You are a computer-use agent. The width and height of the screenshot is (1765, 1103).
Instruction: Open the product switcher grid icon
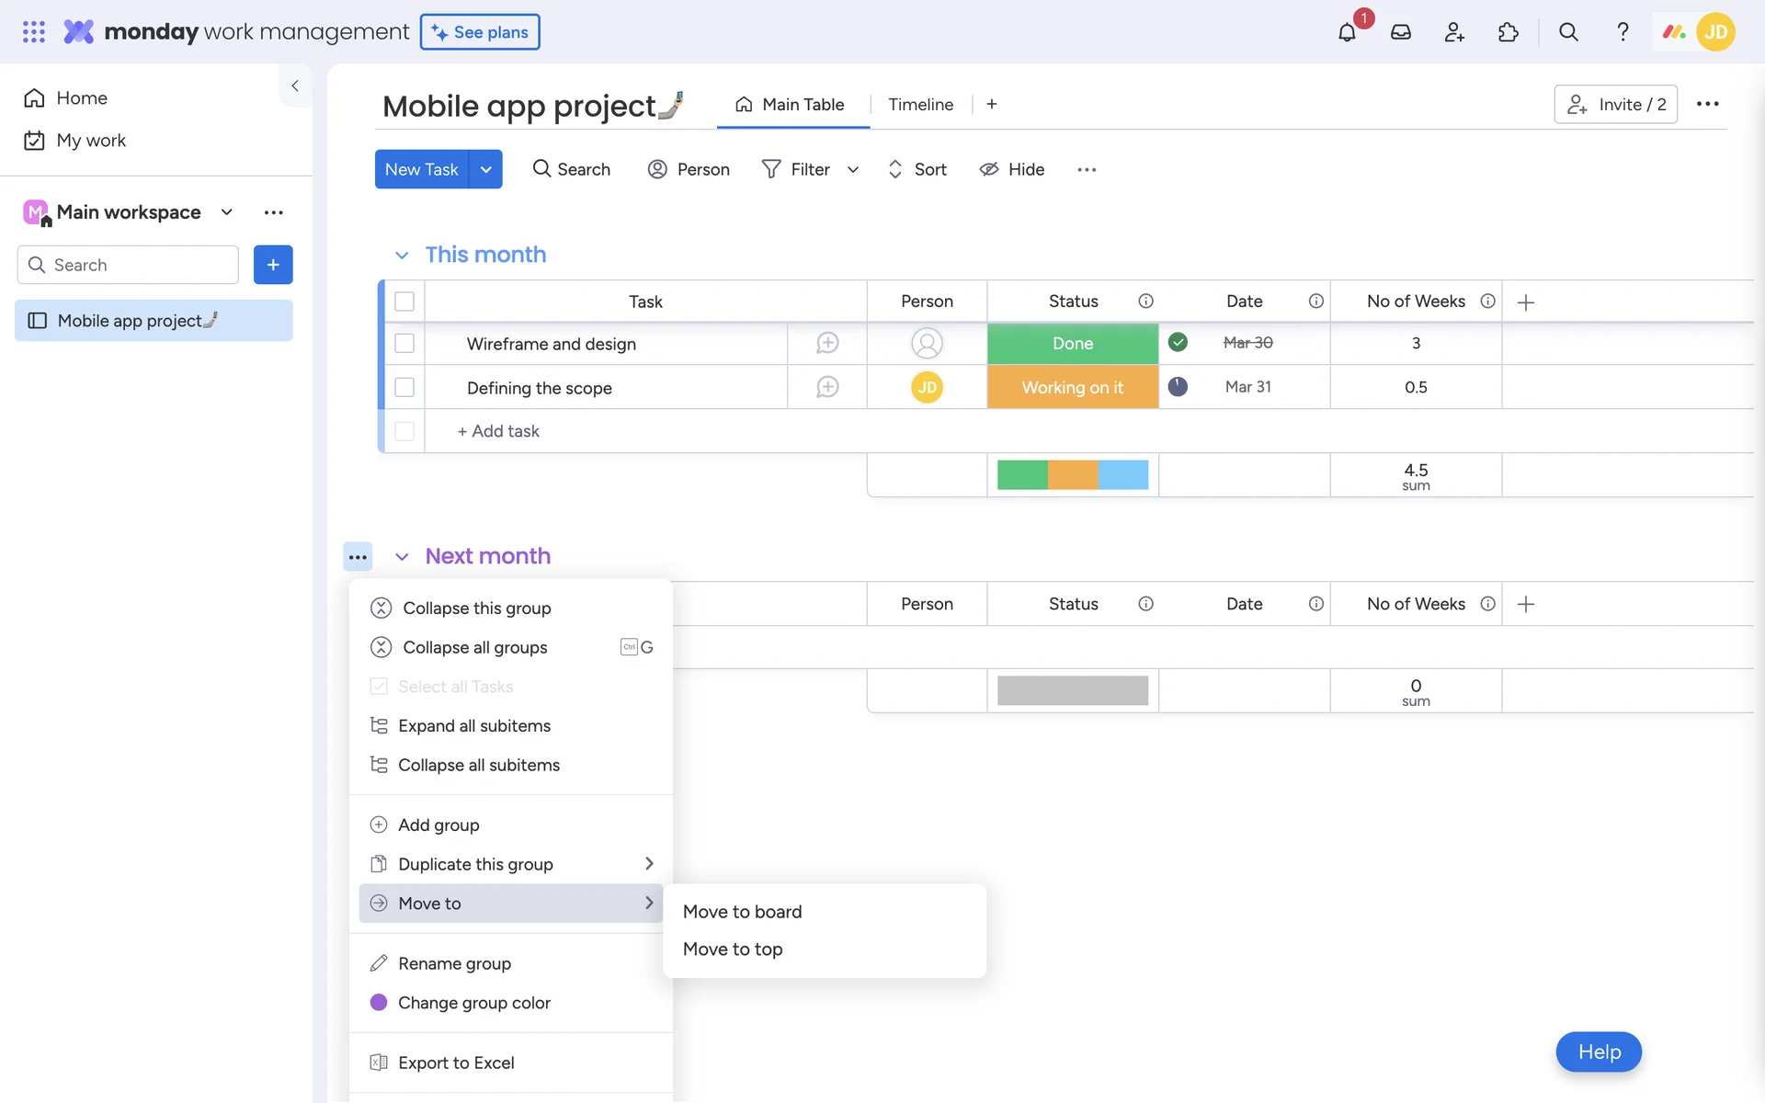click(x=34, y=32)
